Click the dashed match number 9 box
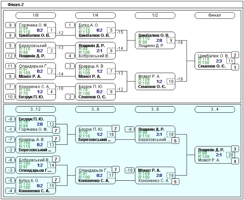244x200 pixels. pyautogui.click(x=171, y=41)
